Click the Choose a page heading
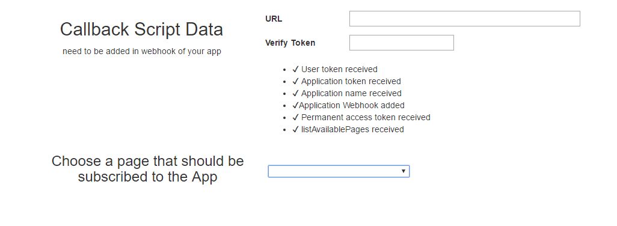 click(147, 169)
